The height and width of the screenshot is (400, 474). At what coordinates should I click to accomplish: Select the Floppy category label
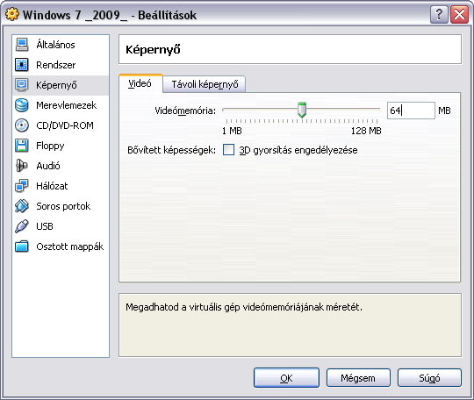point(50,146)
